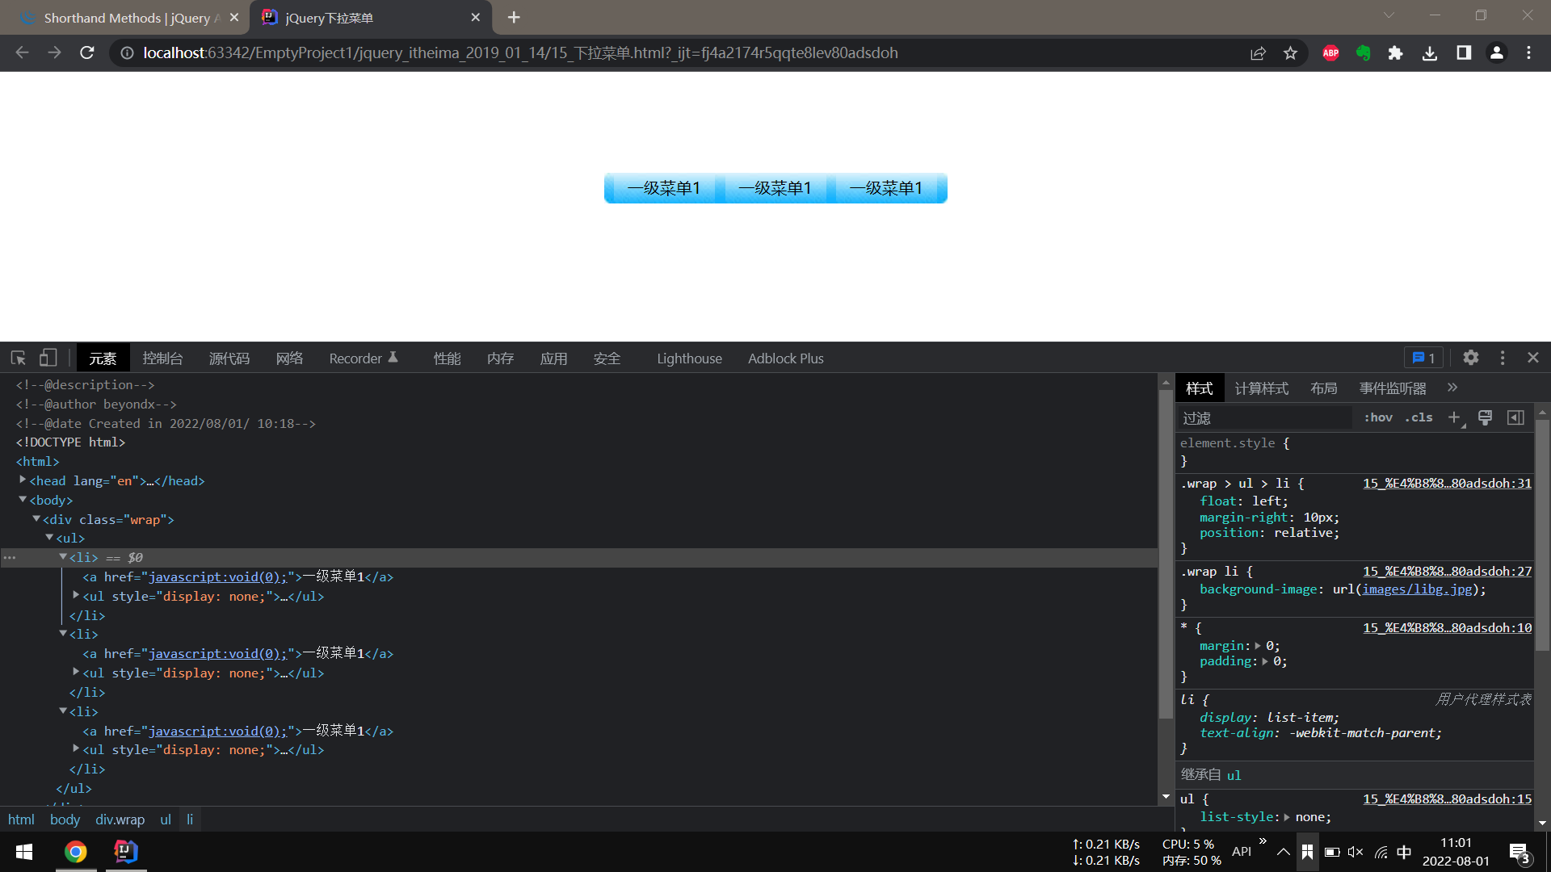Expand the list-style shorthand triangle

coord(1287,817)
